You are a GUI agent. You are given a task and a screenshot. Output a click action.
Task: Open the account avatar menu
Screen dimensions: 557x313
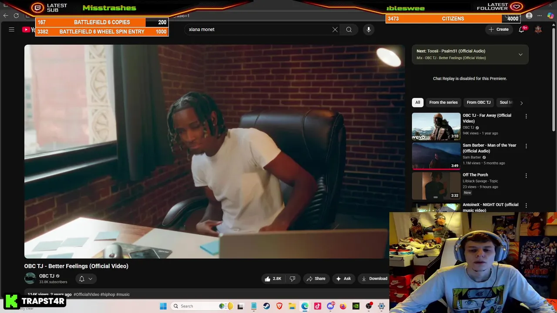(538, 30)
